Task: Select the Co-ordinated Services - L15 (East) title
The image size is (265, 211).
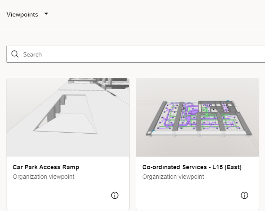Action: [192, 167]
